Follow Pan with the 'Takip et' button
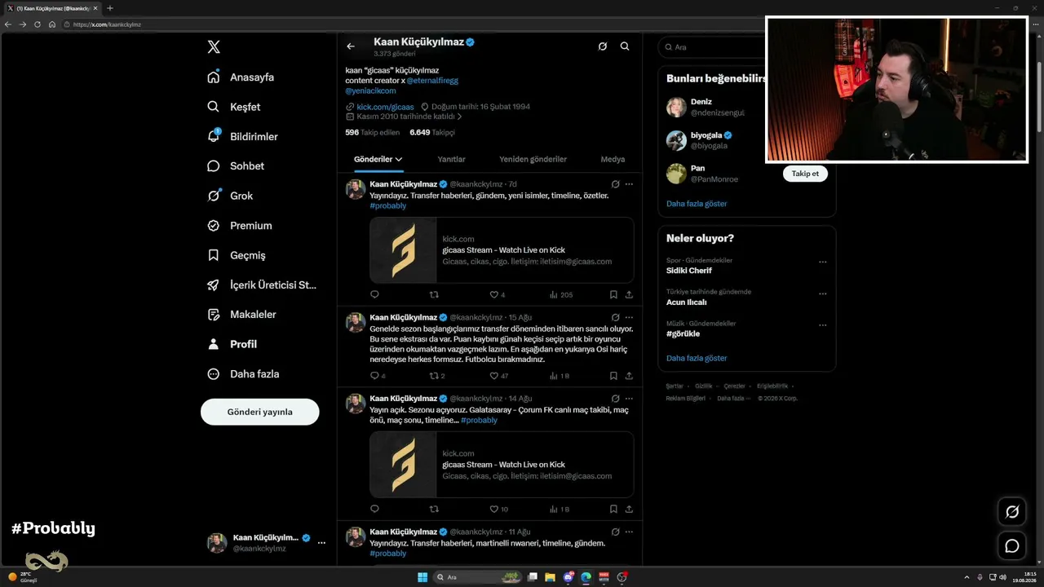The height and width of the screenshot is (587, 1044). (x=805, y=174)
